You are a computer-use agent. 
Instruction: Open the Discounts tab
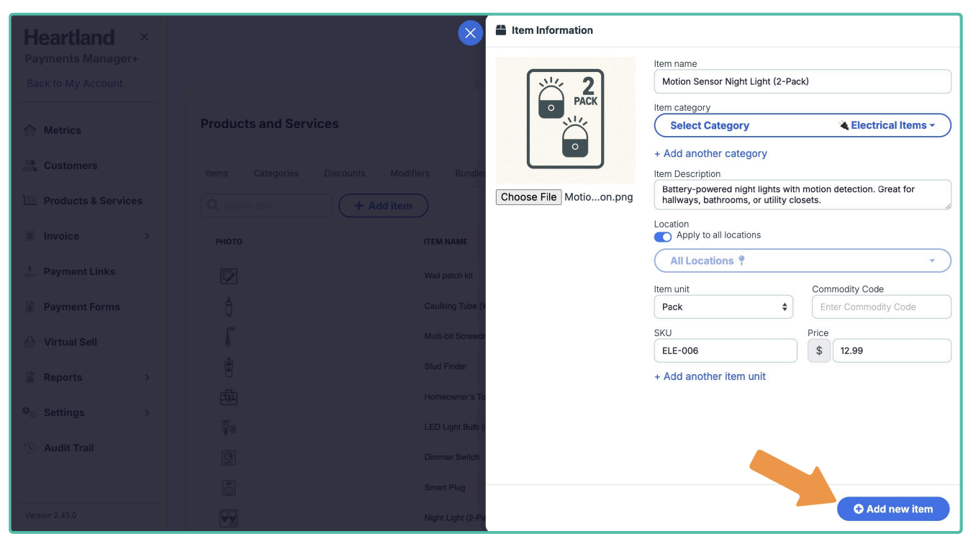coord(344,173)
